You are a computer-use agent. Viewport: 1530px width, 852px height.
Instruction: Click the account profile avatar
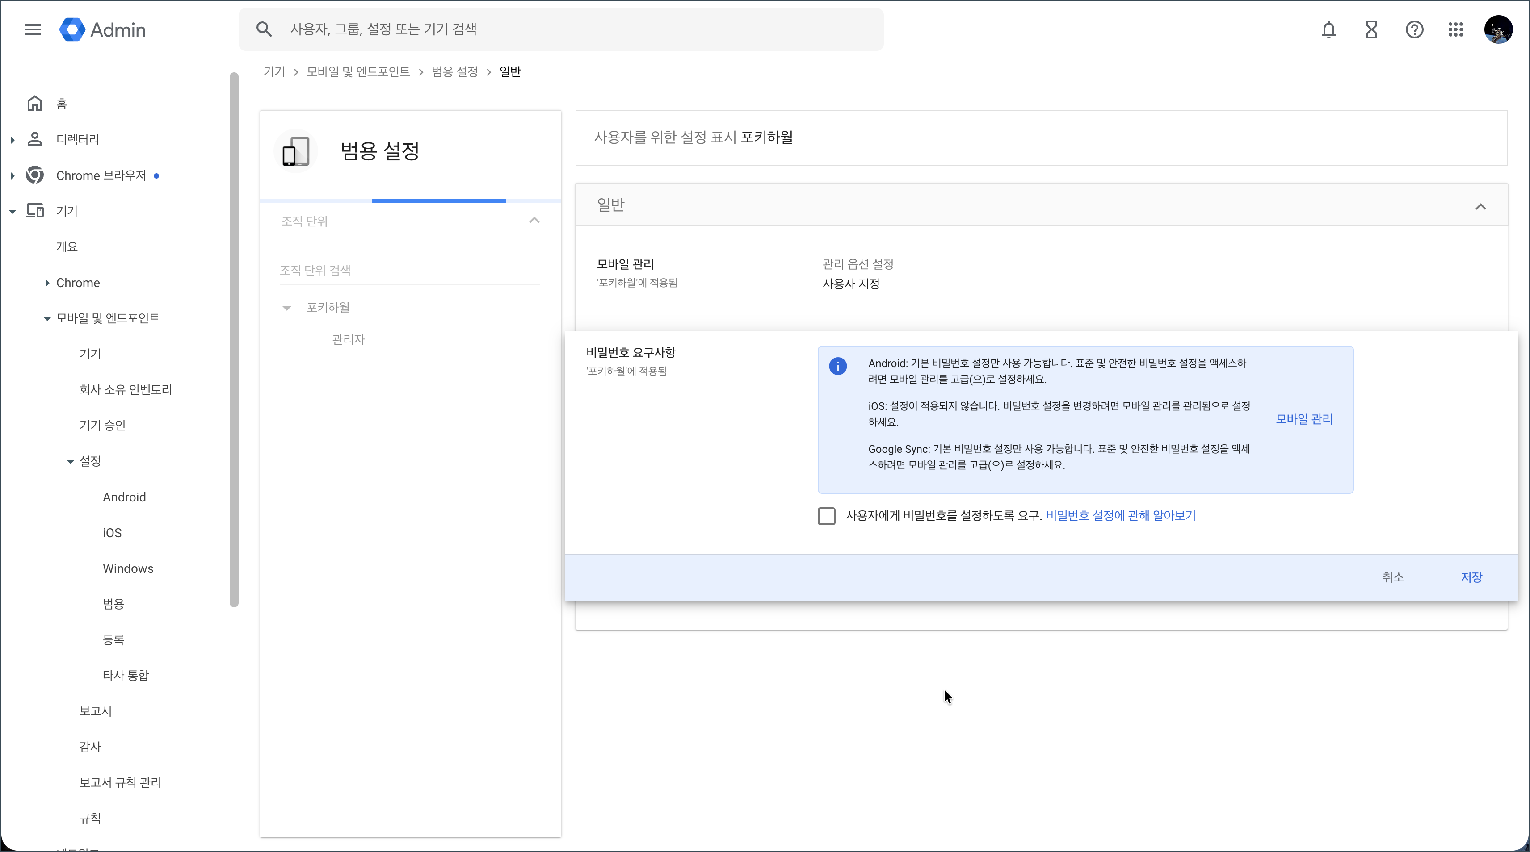1498,29
